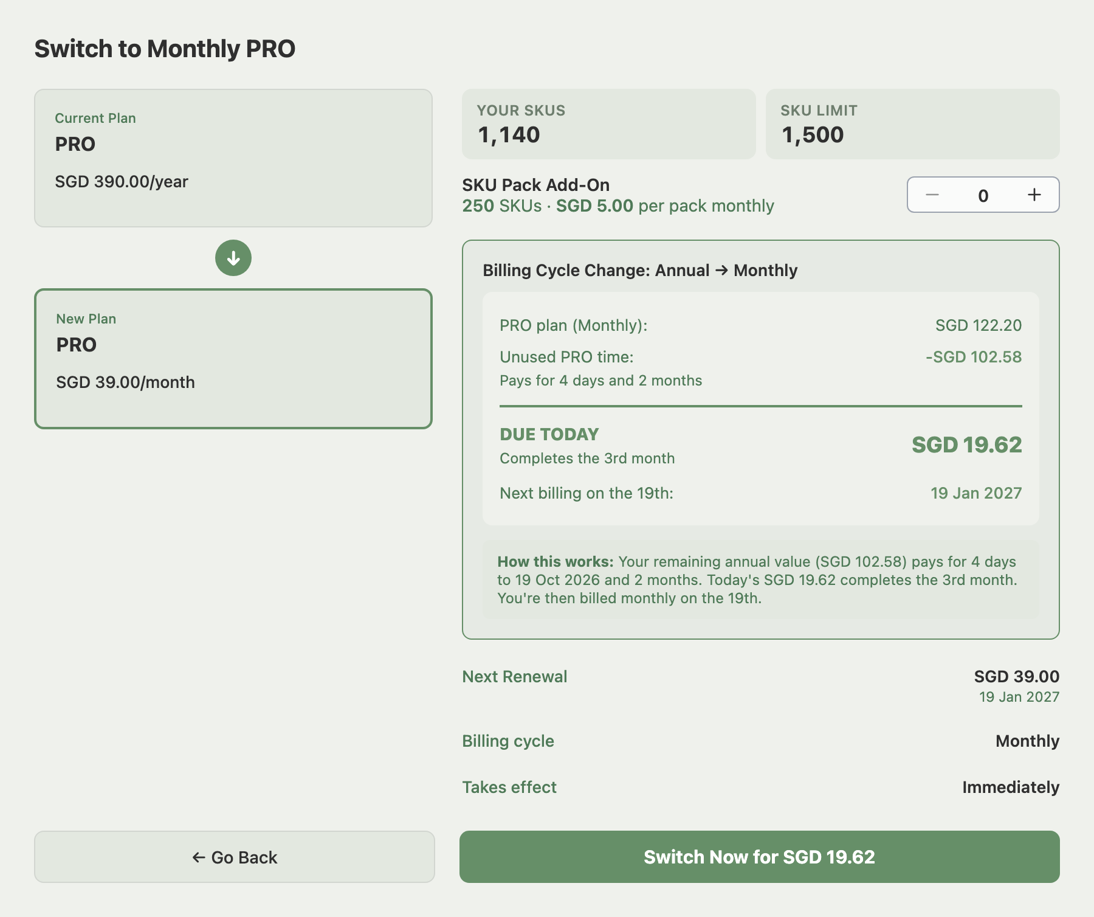Screen dimensions: 1094x917
Task: Click the 'SGD 122.20' amount
Action: (x=979, y=325)
